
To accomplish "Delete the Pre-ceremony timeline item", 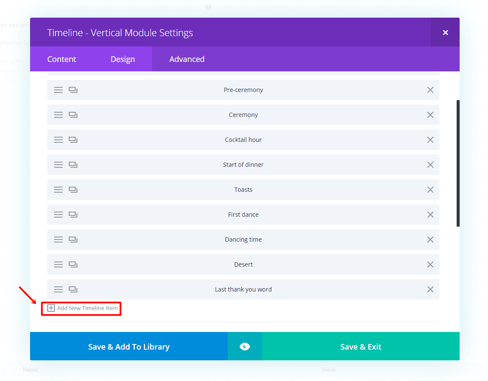I will [430, 90].
